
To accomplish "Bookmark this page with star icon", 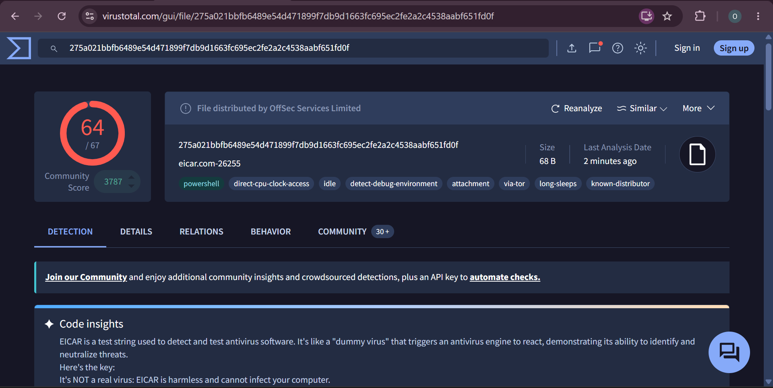I will tap(667, 16).
